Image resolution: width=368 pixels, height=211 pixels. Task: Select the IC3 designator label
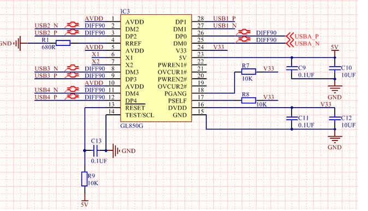coord(125,11)
